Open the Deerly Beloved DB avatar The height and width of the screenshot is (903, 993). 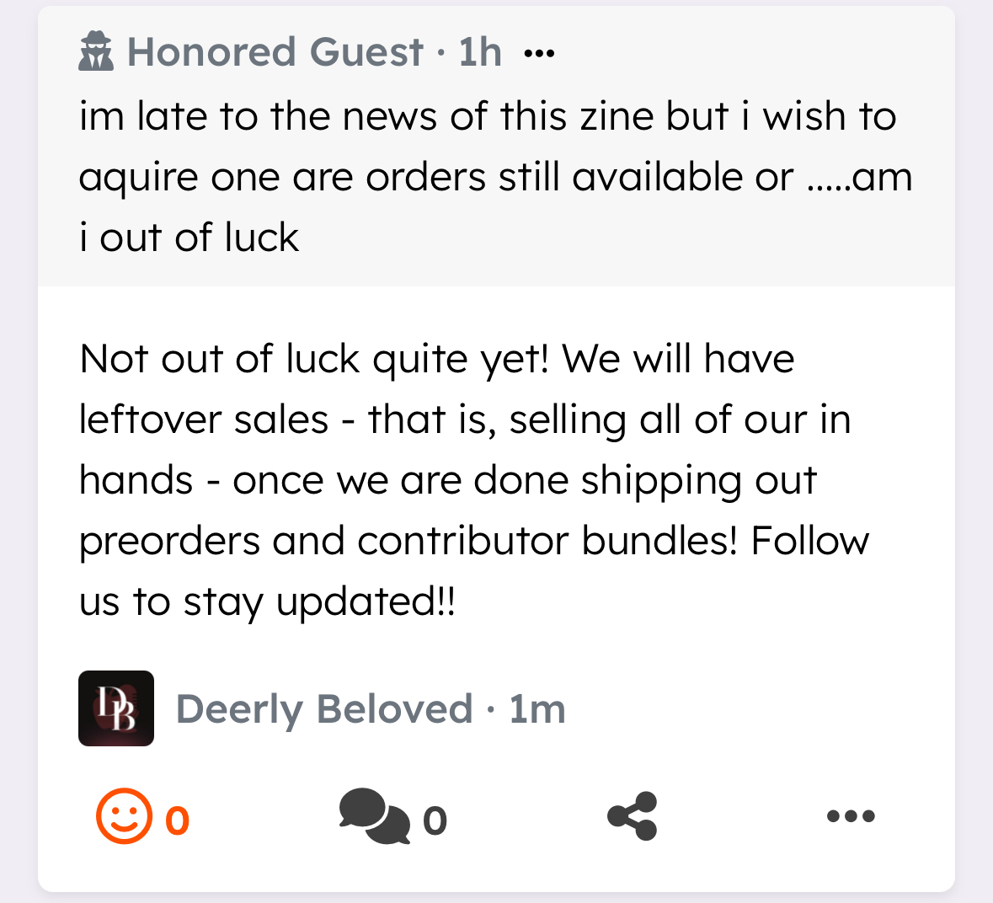point(116,708)
